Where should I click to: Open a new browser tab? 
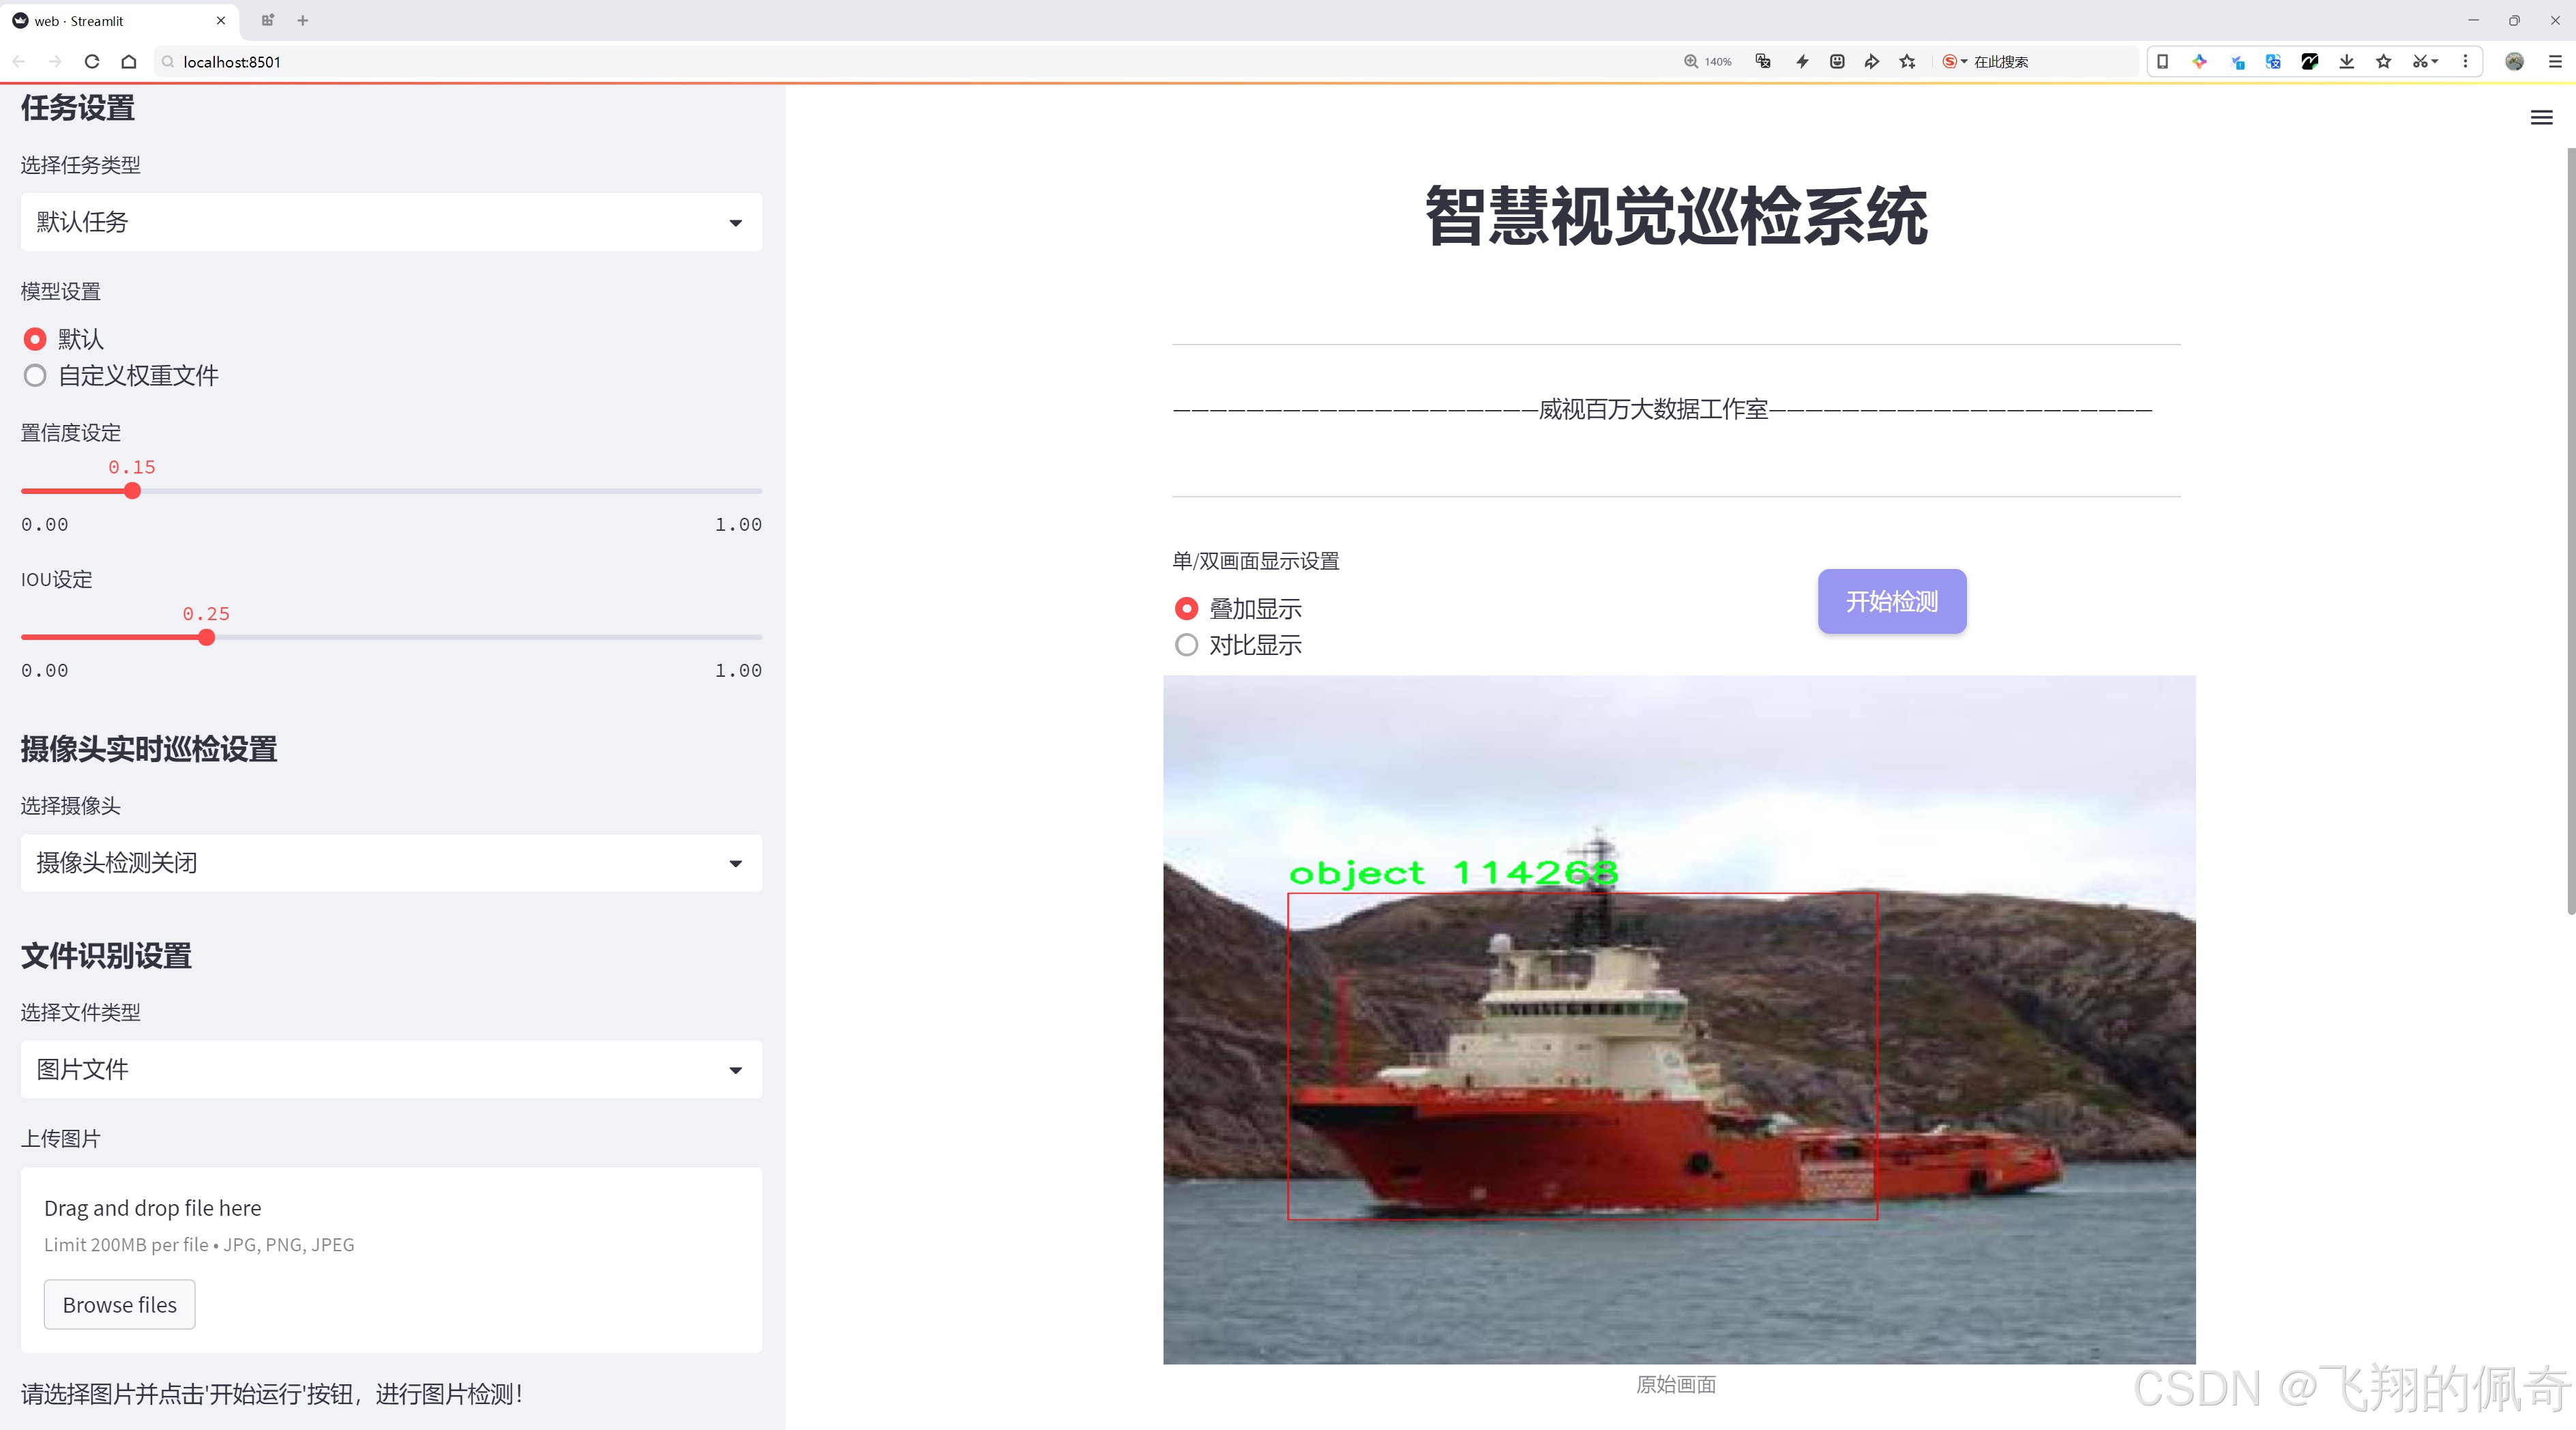[x=303, y=20]
